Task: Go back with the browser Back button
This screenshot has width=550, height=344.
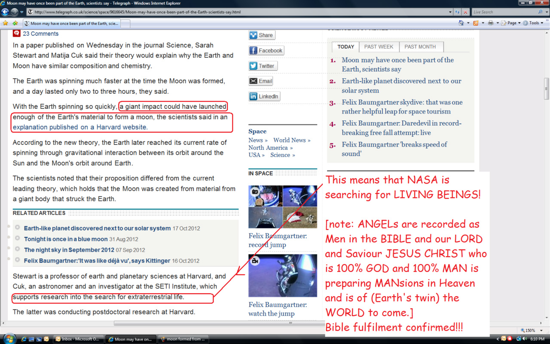Action: point(6,12)
